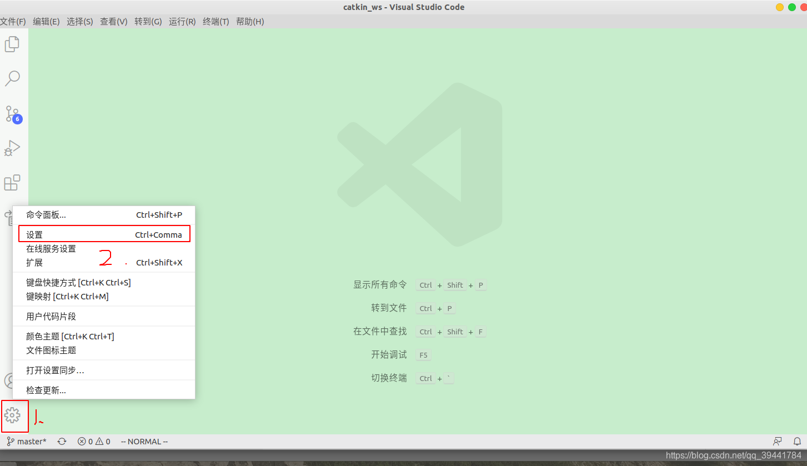
Task: Select 检查更新... menu entry
Action: [x=104, y=390]
